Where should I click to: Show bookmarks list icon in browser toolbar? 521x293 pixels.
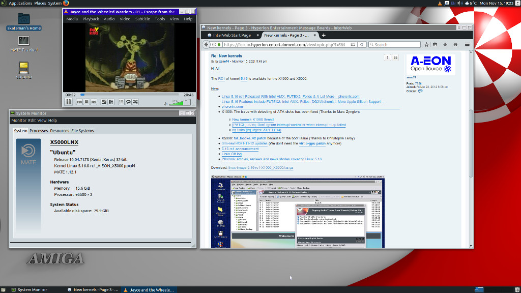435,45
